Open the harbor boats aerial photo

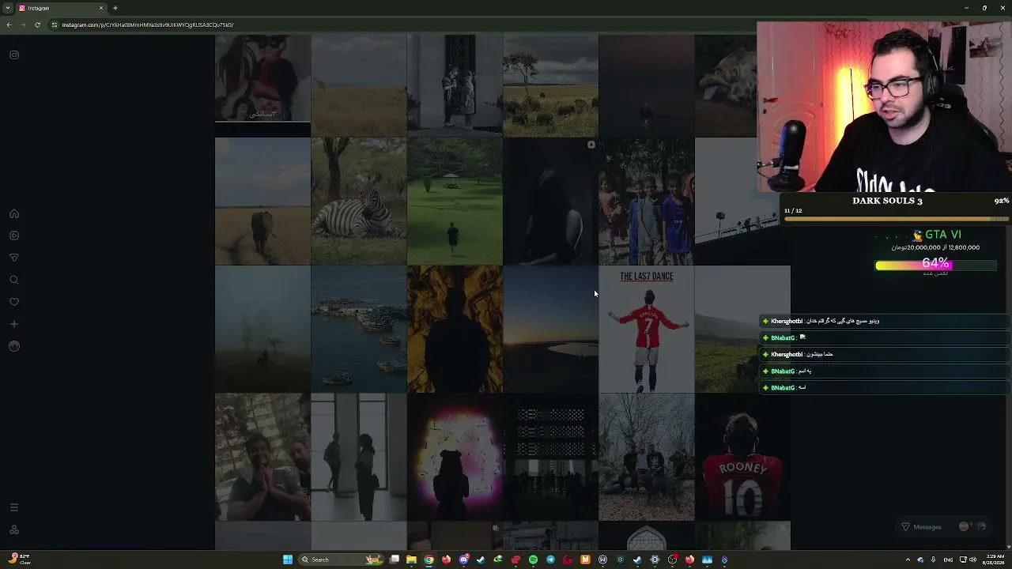pyautogui.click(x=359, y=329)
